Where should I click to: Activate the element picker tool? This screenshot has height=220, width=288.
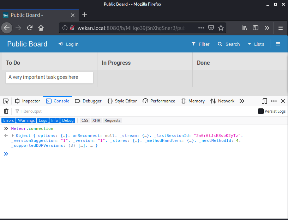(5, 101)
